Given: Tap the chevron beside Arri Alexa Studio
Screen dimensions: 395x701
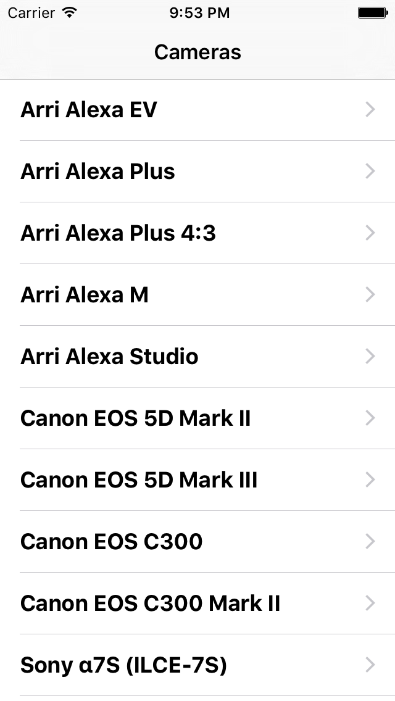Looking at the screenshot, I should pos(370,356).
